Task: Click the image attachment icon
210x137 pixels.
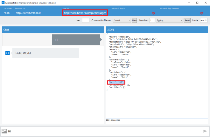Action: (4, 131)
